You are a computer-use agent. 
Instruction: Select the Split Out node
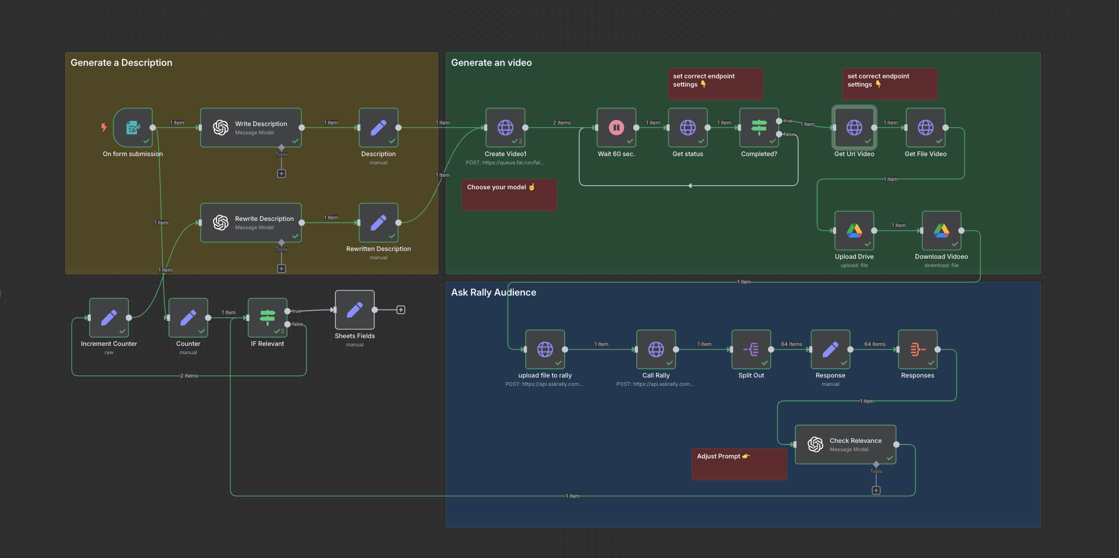(751, 349)
